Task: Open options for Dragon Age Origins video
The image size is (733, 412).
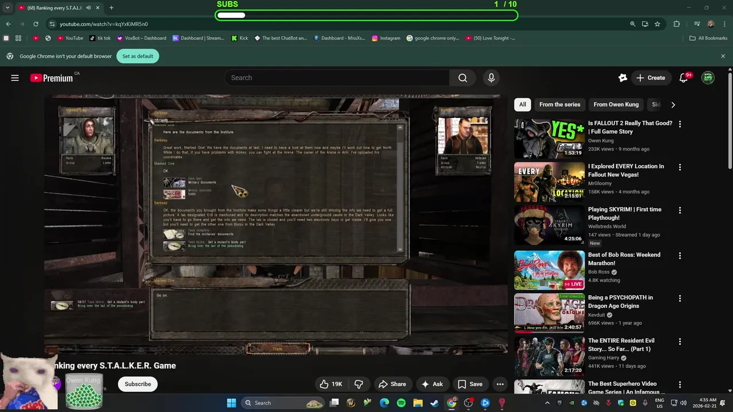Action: tap(680, 298)
